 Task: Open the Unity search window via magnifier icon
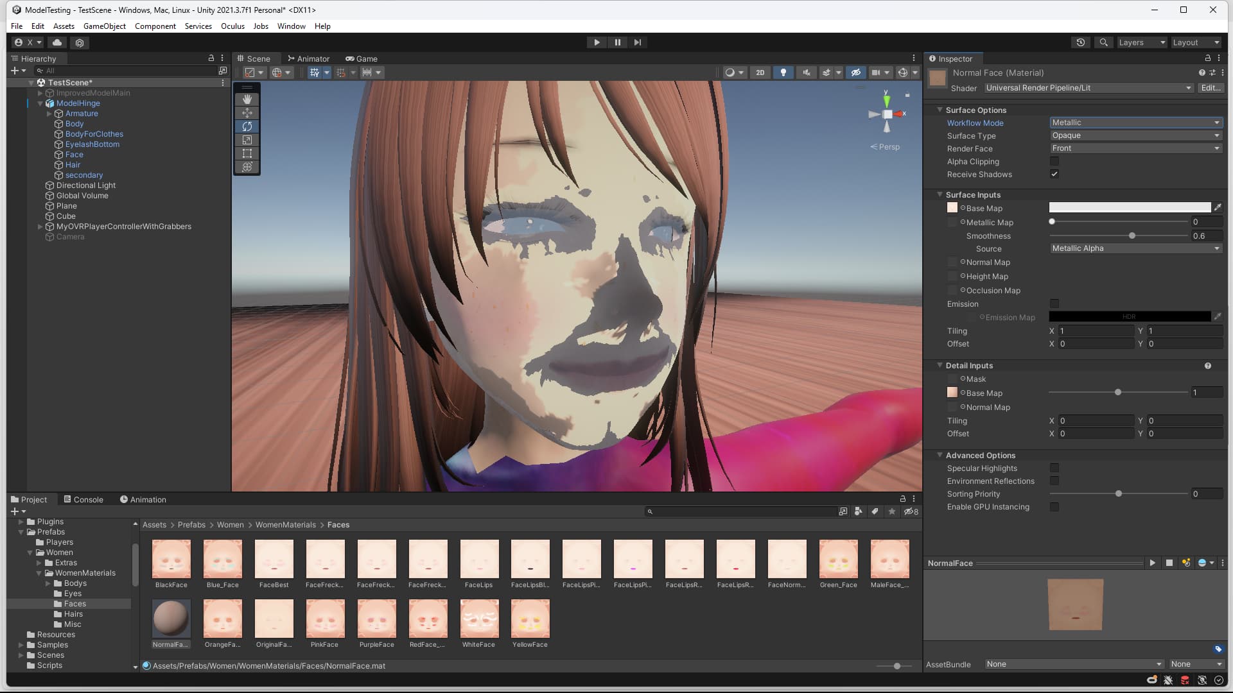point(1103,42)
